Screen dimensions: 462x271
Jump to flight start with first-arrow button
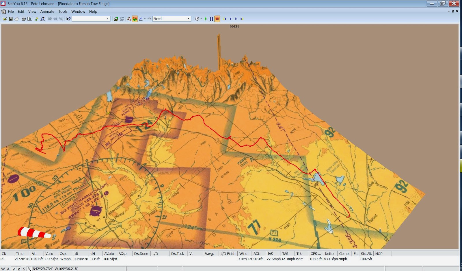pos(225,19)
